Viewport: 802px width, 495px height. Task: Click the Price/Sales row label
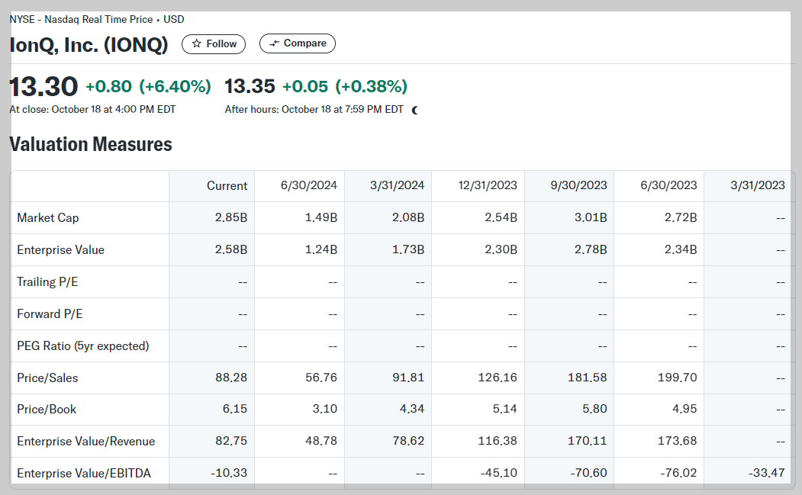pyautogui.click(x=47, y=378)
